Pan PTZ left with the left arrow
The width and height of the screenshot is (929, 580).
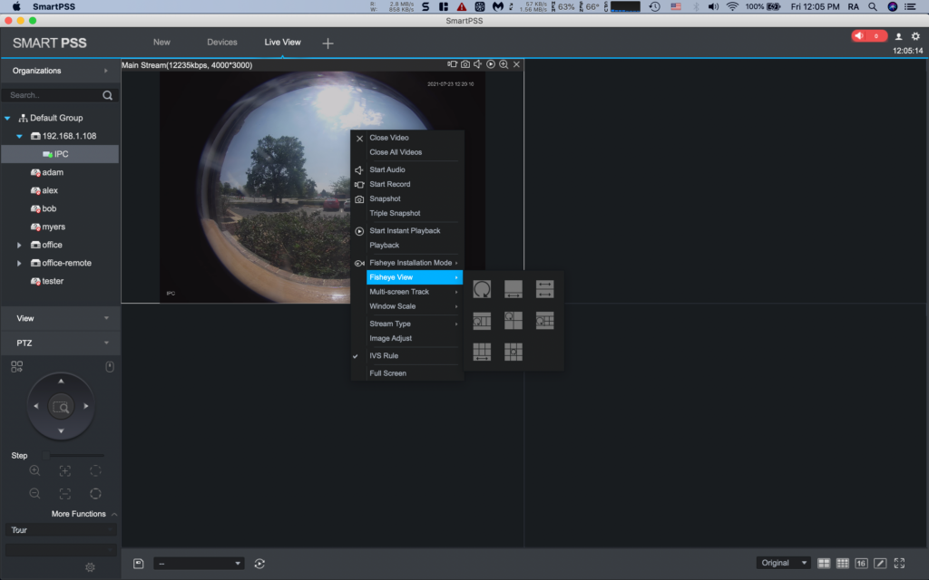[x=35, y=406]
